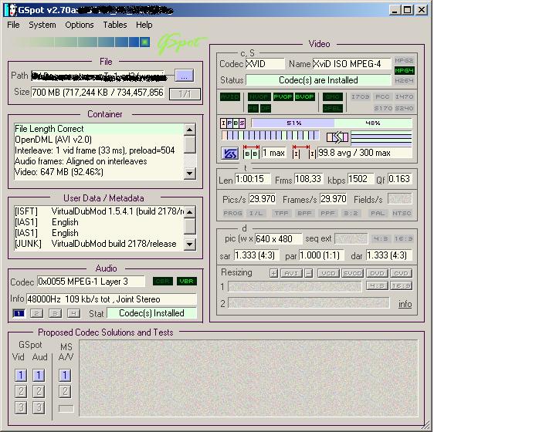Image resolution: width=556 pixels, height=432 pixels.
Task: Toggle the NTSC indicator
Action: [402, 213]
